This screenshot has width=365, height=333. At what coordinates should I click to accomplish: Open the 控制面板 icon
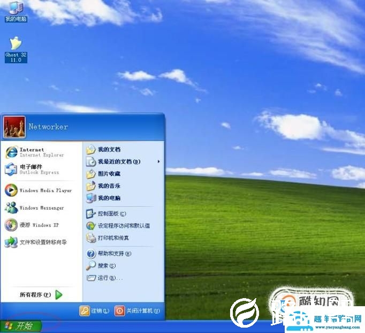(x=91, y=213)
